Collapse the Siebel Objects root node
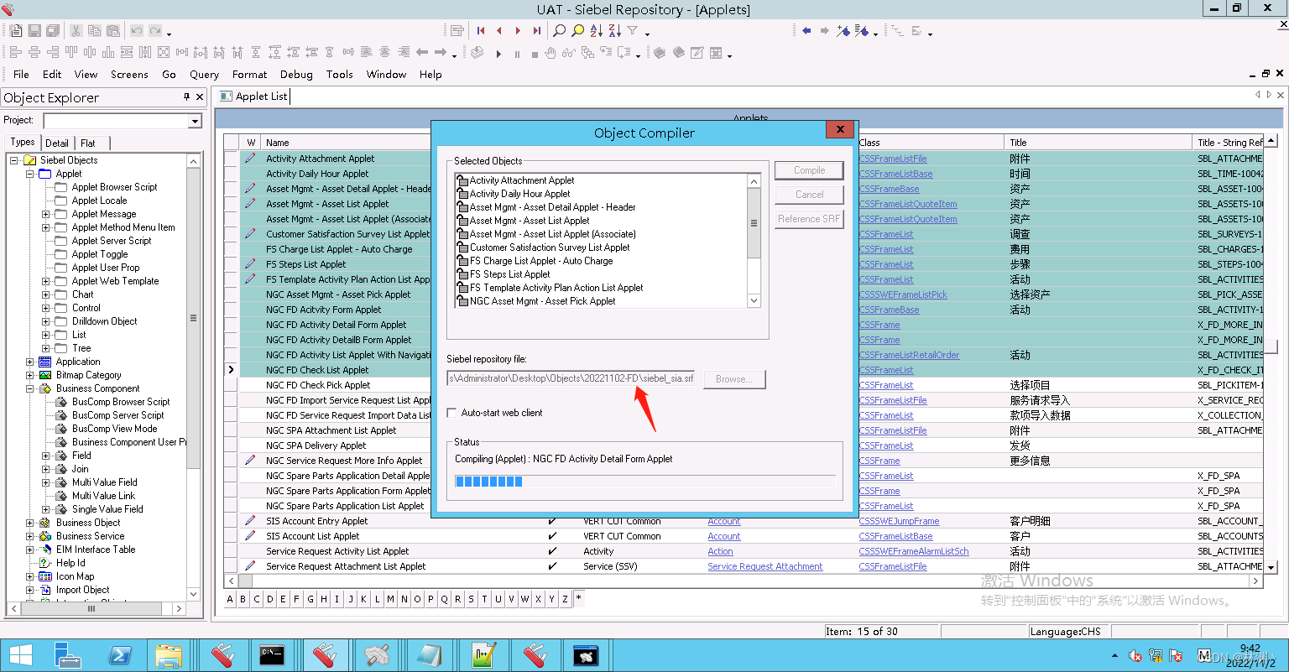Image resolution: width=1289 pixels, height=672 pixels. click(x=14, y=160)
